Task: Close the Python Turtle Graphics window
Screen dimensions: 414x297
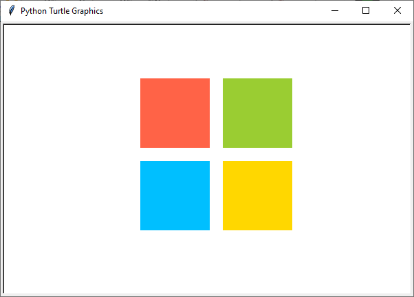Action: click(x=397, y=10)
